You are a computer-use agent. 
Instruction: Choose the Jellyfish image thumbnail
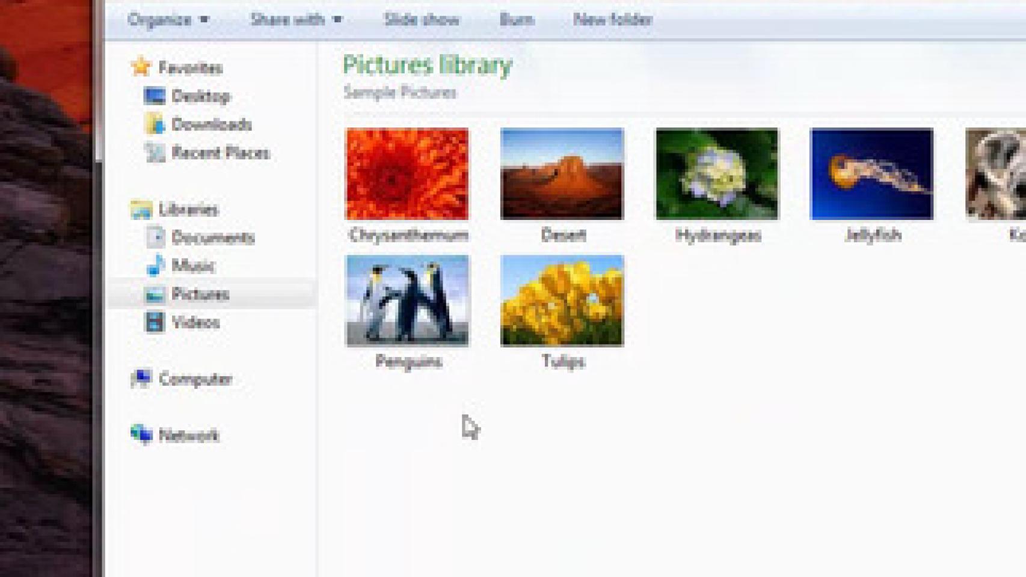pos(871,174)
